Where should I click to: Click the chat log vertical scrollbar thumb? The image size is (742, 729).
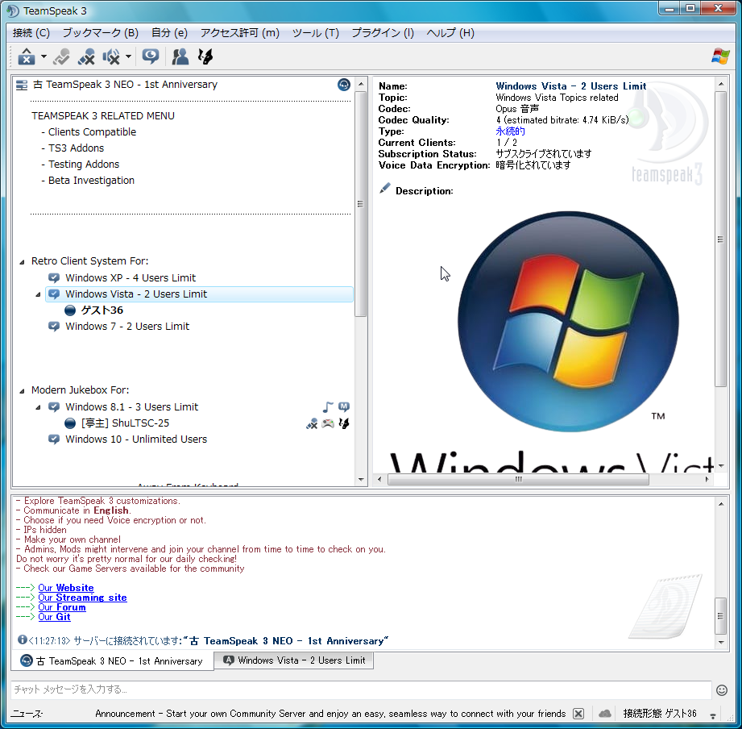[x=720, y=616]
